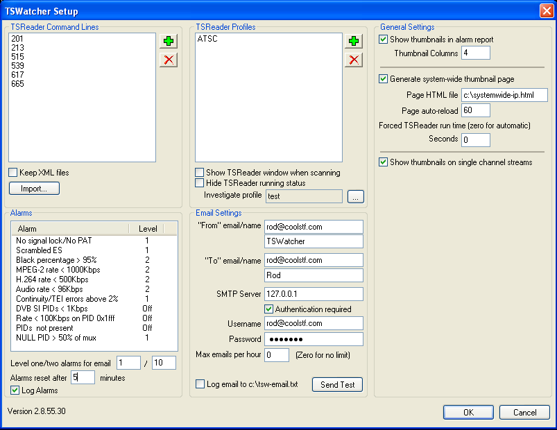Delete selected TSReader command line (red X)

click(x=169, y=60)
